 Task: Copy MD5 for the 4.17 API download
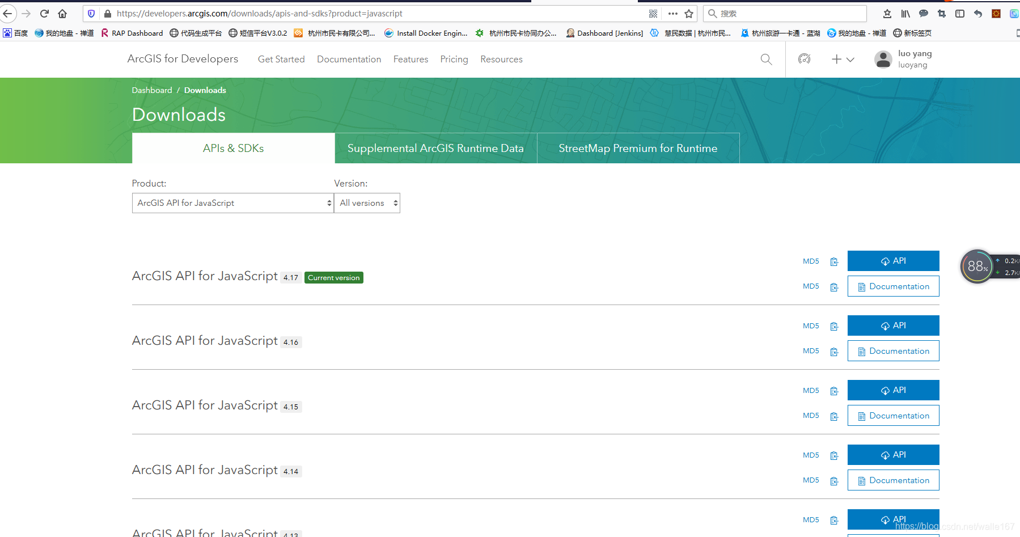tap(834, 261)
